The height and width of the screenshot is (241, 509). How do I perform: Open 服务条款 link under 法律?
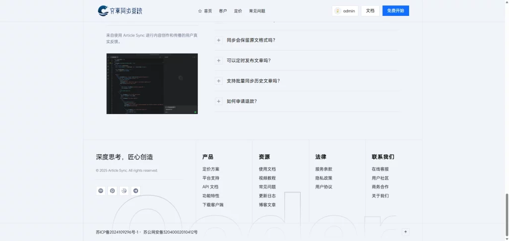324,169
